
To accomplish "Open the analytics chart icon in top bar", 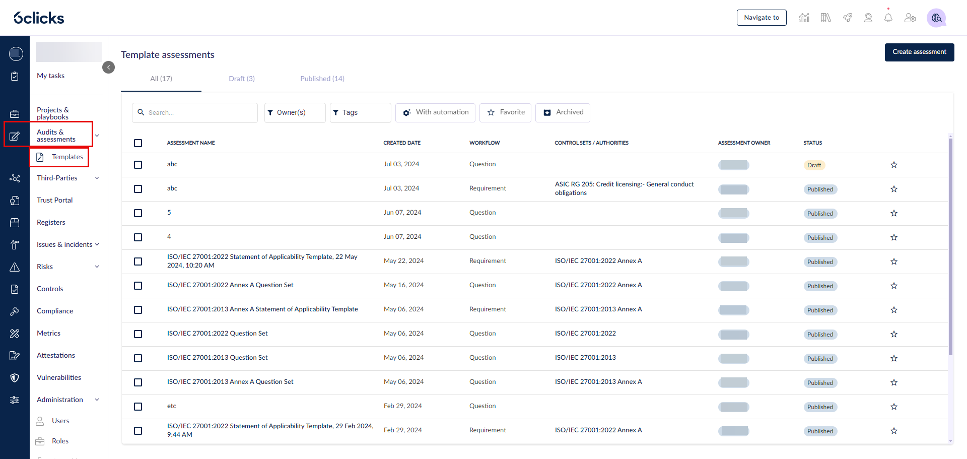I will coord(804,18).
